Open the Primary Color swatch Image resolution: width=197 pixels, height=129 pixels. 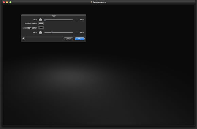[x=41, y=24]
